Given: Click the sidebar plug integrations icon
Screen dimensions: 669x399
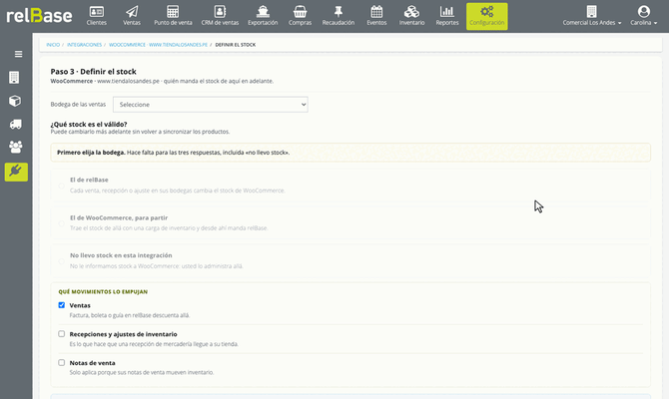Looking at the screenshot, I should (16, 172).
